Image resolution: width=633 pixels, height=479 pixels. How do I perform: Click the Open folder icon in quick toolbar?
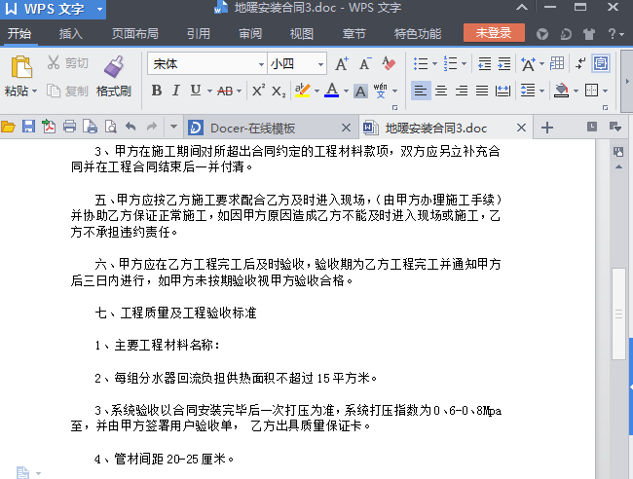pos(8,128)
